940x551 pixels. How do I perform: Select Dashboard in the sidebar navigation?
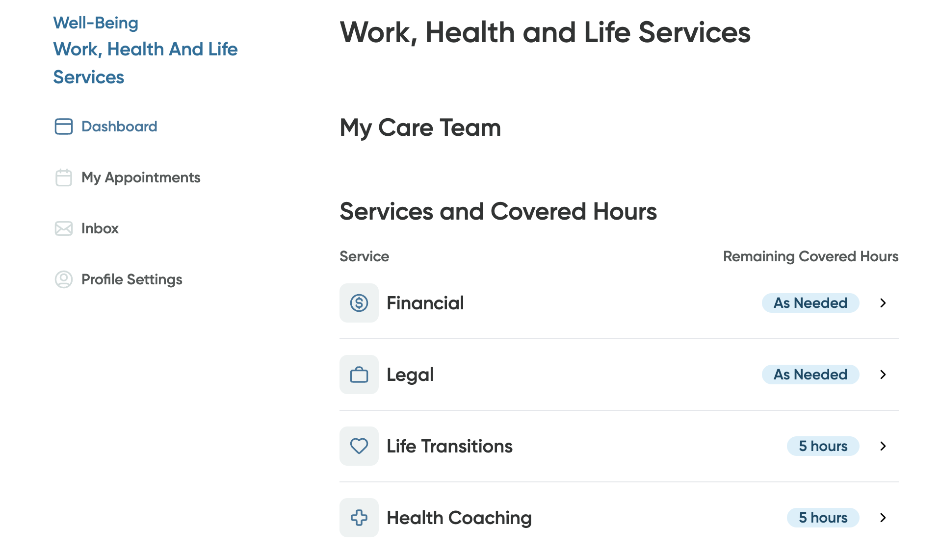point(119,126)
